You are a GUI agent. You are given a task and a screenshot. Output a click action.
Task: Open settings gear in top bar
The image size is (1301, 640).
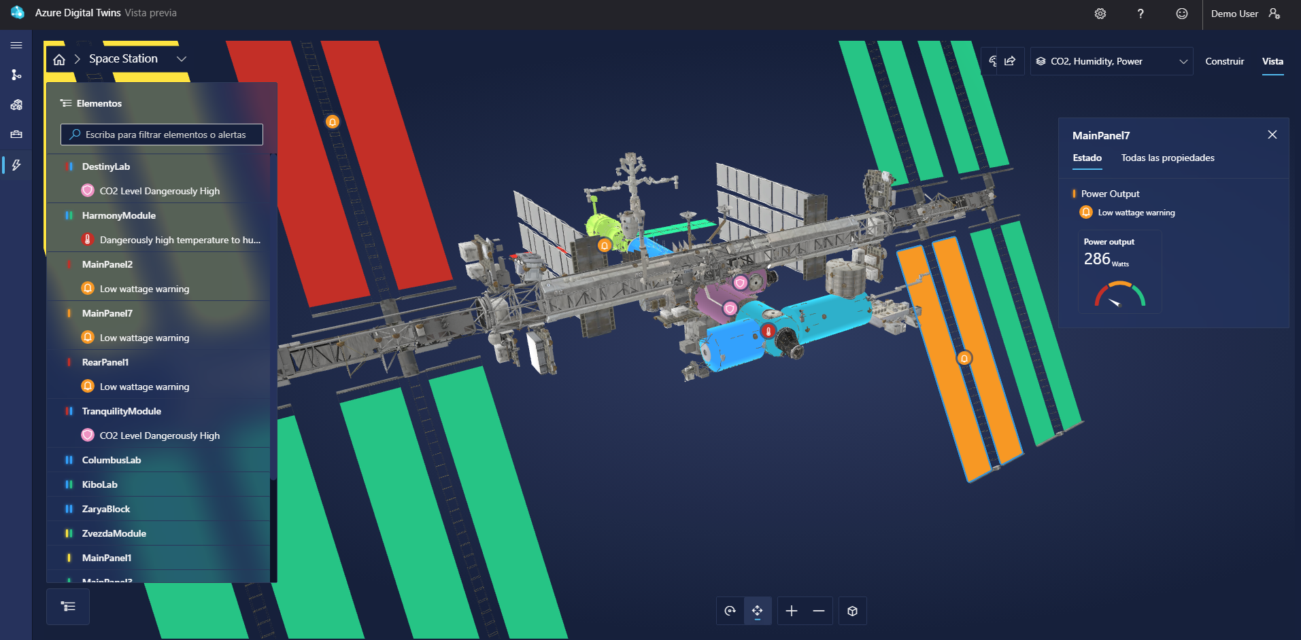point(1100,14)
